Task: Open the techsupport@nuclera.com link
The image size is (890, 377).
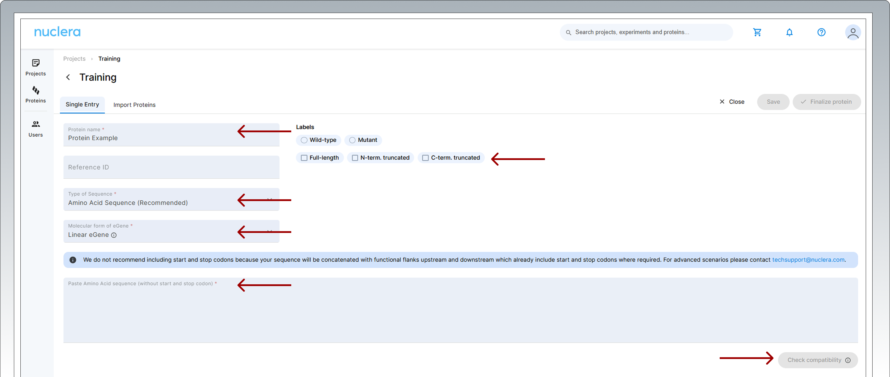Action: tap(808, 260)
